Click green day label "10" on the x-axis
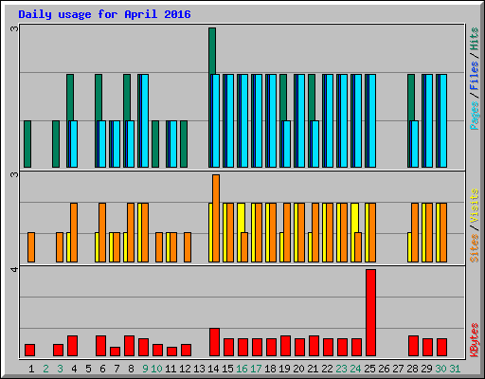This screenshot has height=379, width=485. coord(156,369)
